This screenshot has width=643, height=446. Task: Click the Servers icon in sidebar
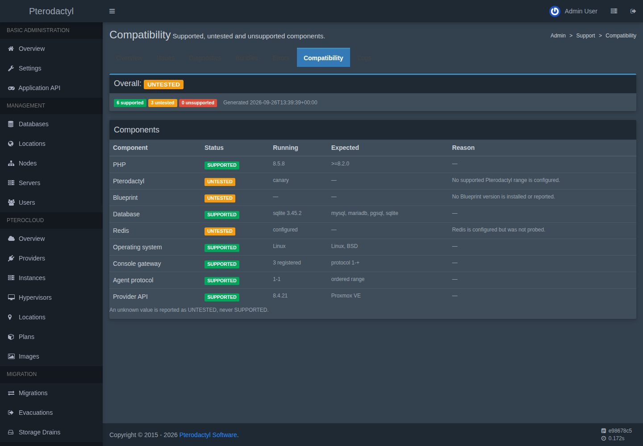tap(11, 183)
